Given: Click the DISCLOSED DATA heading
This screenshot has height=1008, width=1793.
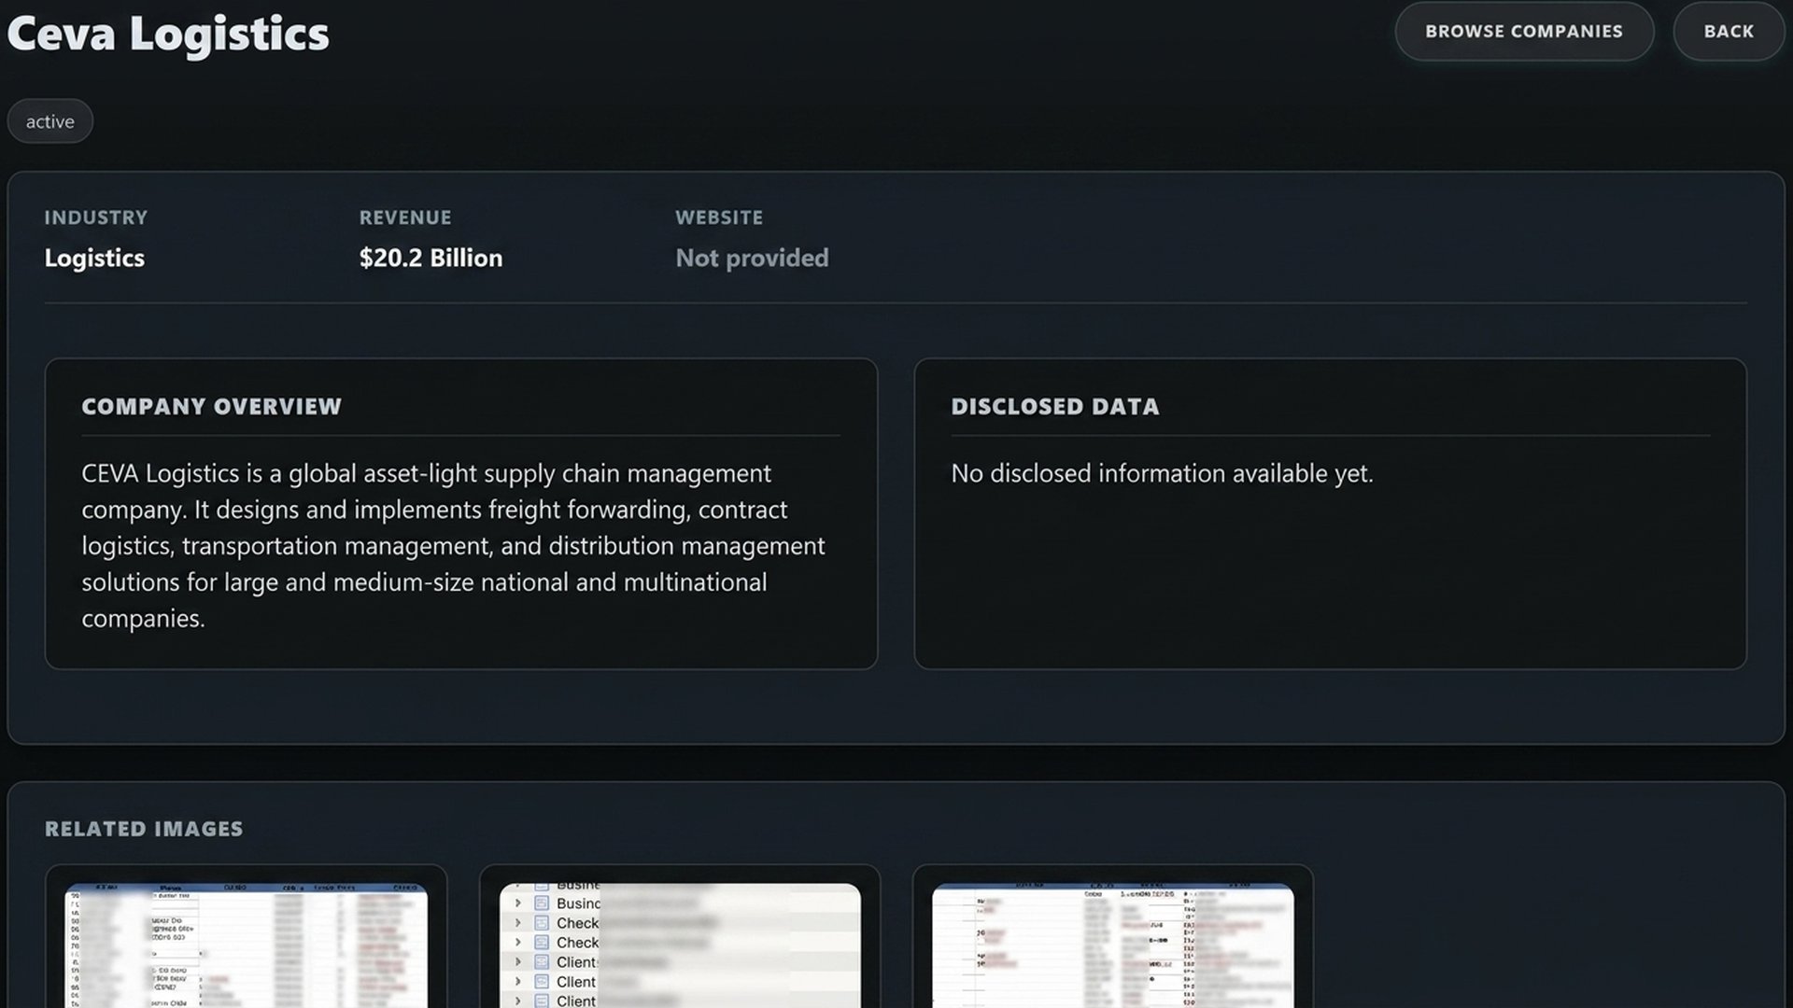Looking at the screenshot, I should (x=1055, y=407).
